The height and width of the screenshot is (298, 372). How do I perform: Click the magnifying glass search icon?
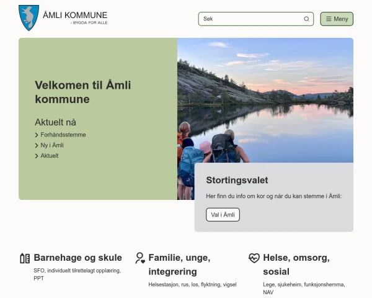(306, 19)
